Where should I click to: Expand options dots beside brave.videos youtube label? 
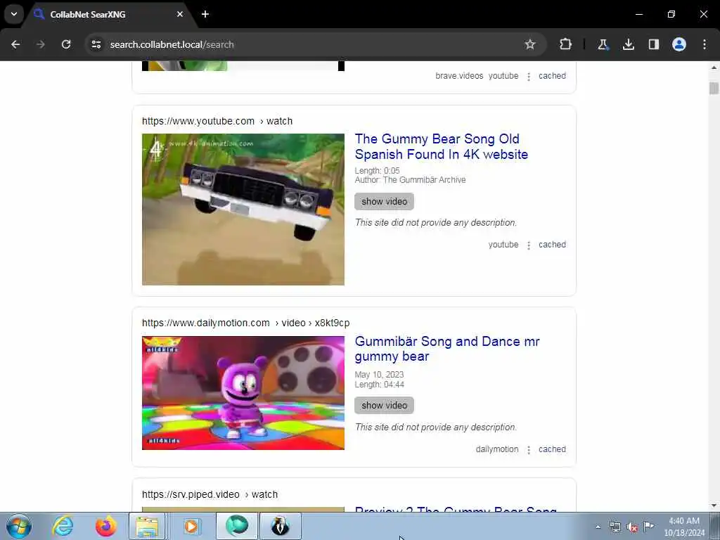(x=529, y=76)
